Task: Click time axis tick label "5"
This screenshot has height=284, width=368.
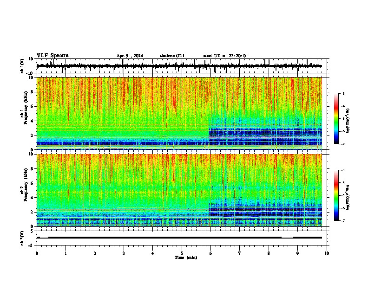Action: 182,253
